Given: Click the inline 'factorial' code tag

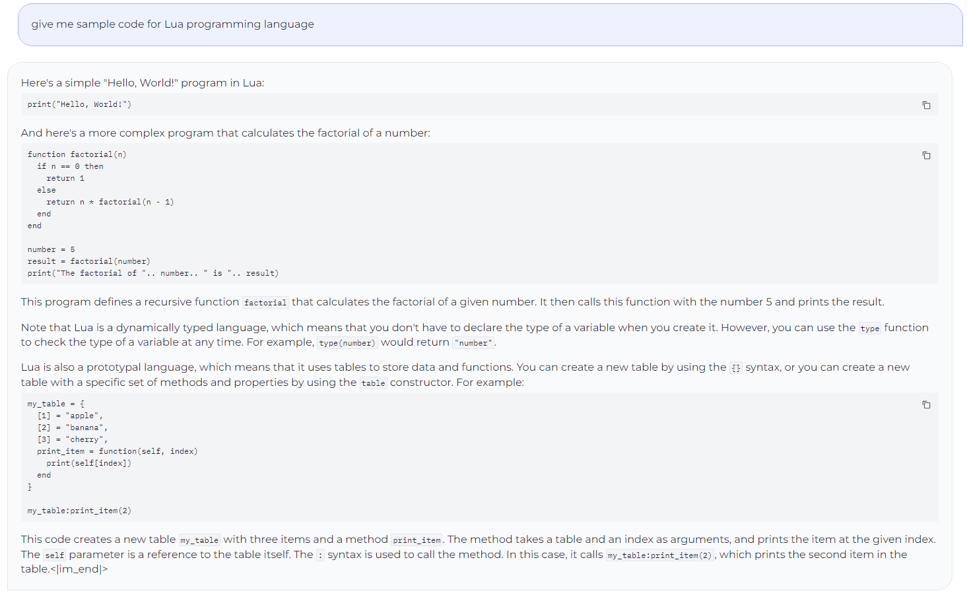Looking at the screenshot, I should tap(265, 303).
